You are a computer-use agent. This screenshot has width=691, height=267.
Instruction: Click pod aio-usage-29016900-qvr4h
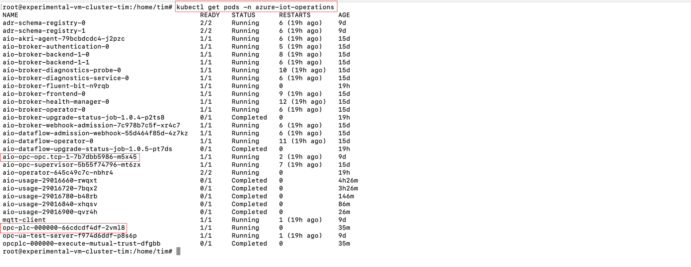point(50,212)
